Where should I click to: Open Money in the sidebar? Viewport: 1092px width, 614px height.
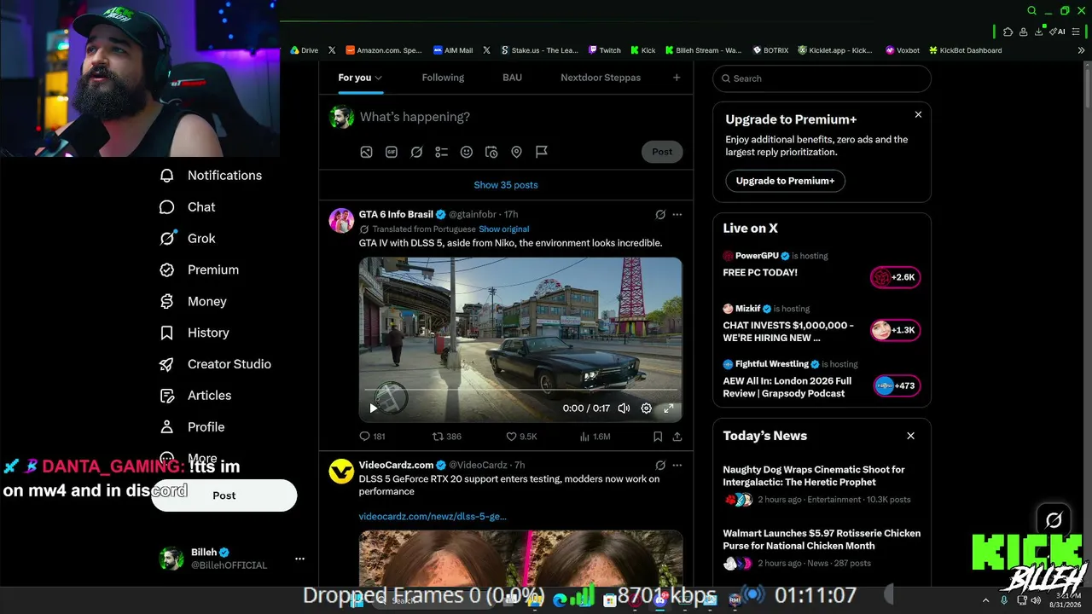pos(194,302)
